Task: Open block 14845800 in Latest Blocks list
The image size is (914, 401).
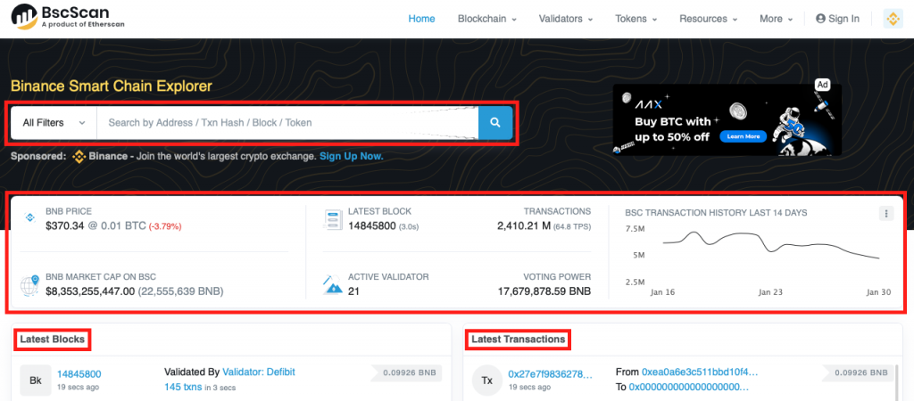Action: pyautogui.click(x=79, y=374)
